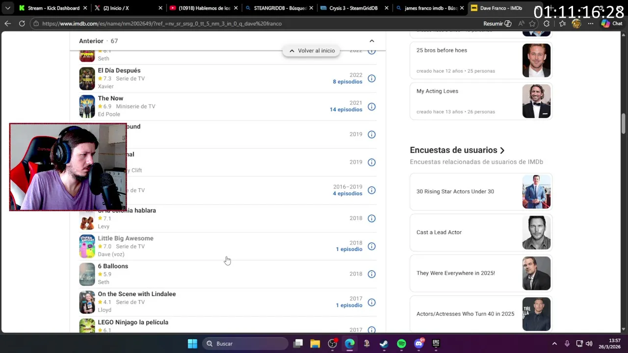
Task: Open My Acting Loves list
Action: (x=481, y=101)
